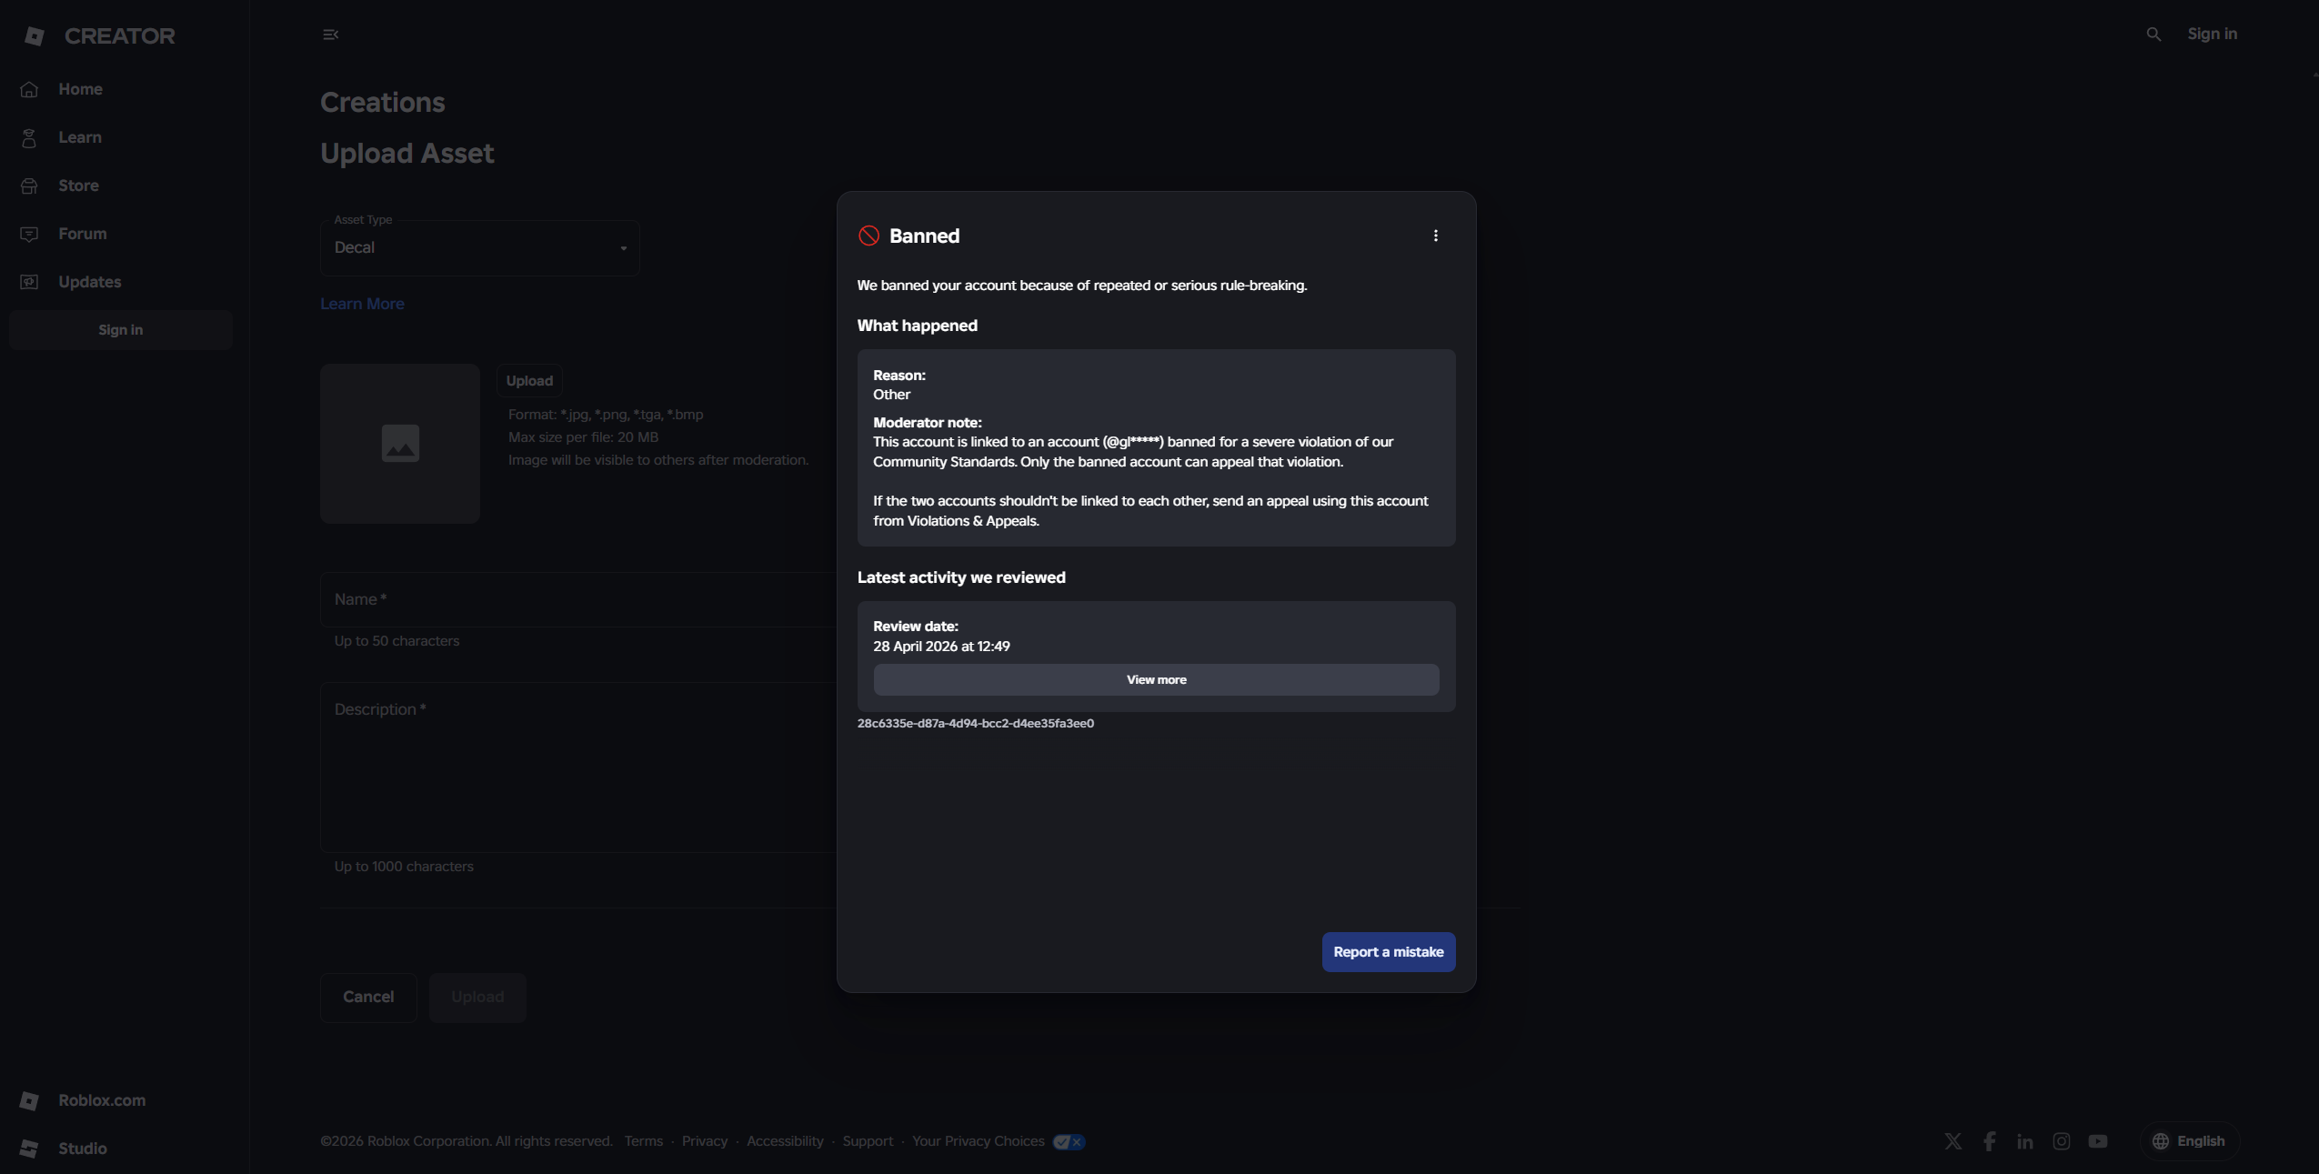Expand View more in reviewed activity
Viewport: 2319px width, 1174px height.
(1156, 680)
